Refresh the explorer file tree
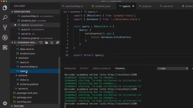This screenshot has height=108, width=193. point(52,43)
